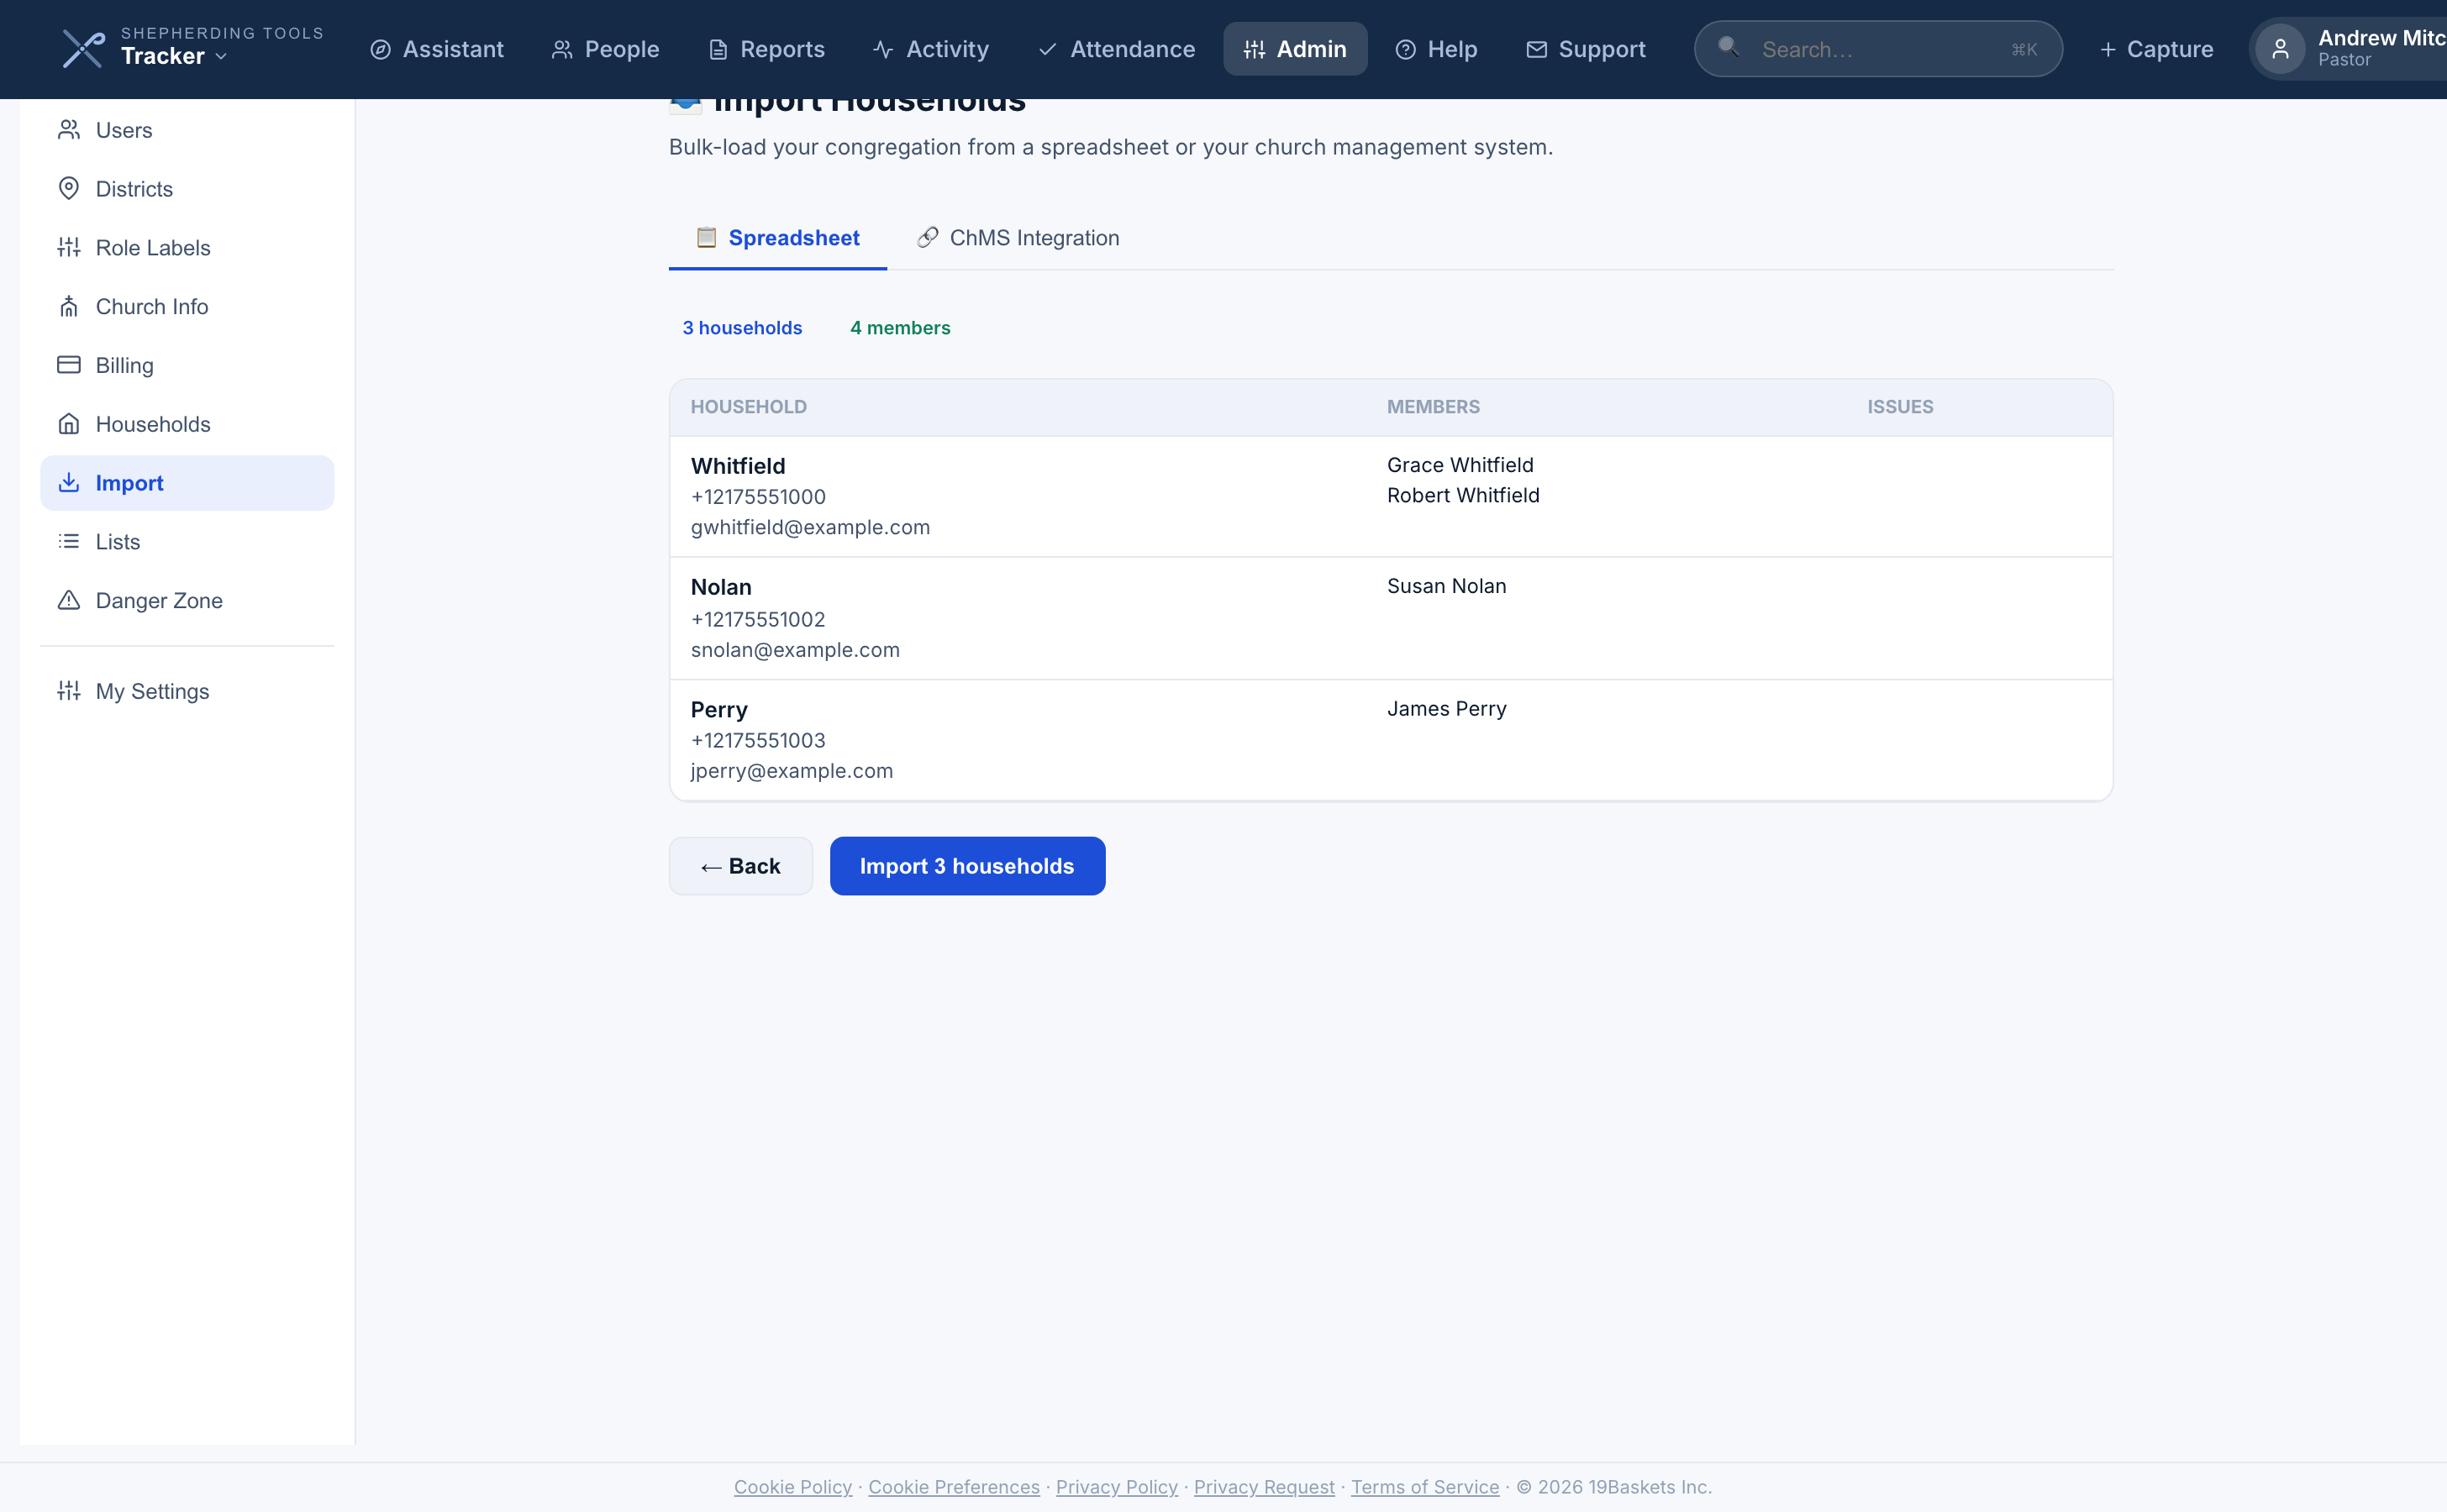Open the Cookie Preferences link
The height and width of the screenshot is (1512, 2447).
(x=954, y=1487)
